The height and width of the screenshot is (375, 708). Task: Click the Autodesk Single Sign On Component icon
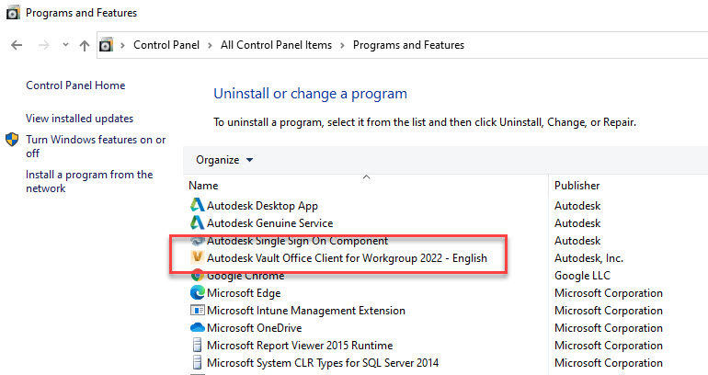coord(198,241)
